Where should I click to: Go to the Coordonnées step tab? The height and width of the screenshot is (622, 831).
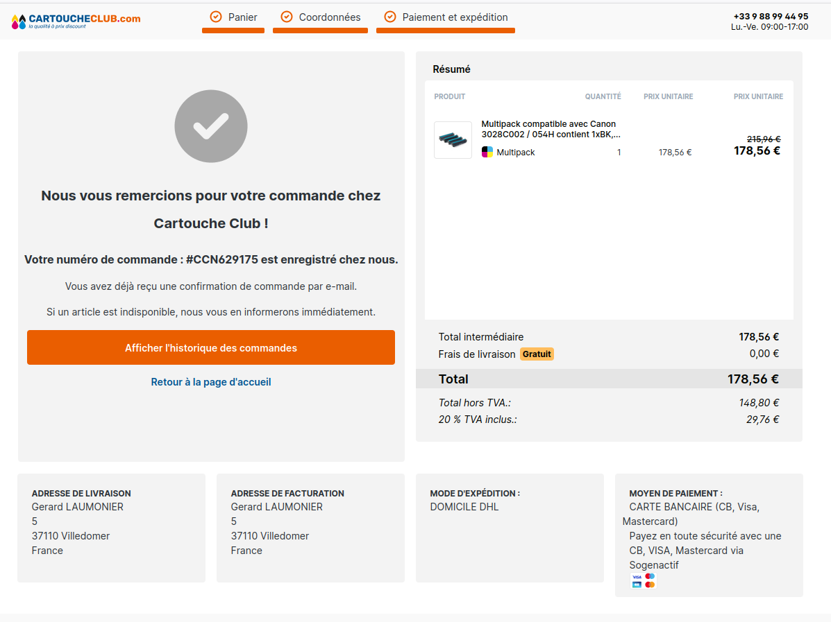pos(329,17)
